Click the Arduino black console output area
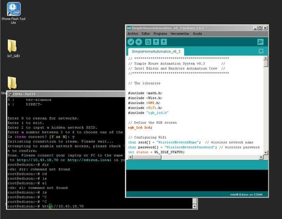 coord(197,180)
